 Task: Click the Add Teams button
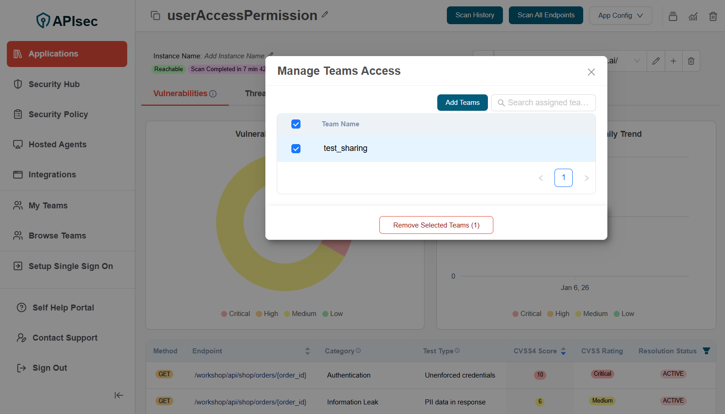[462, 103]
